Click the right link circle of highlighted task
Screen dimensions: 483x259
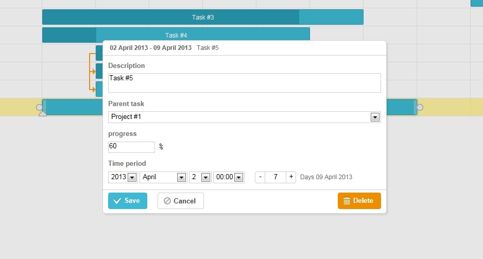[420, 107]
